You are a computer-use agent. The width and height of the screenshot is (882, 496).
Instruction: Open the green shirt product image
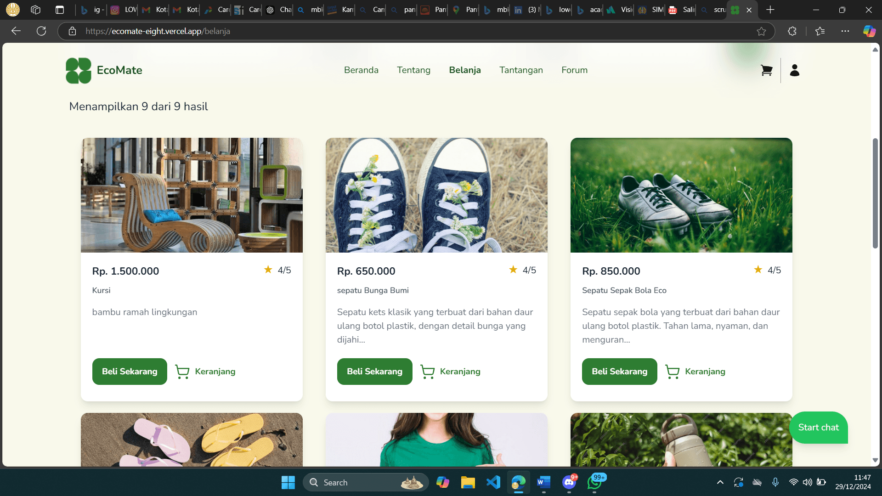coord(436,440)
